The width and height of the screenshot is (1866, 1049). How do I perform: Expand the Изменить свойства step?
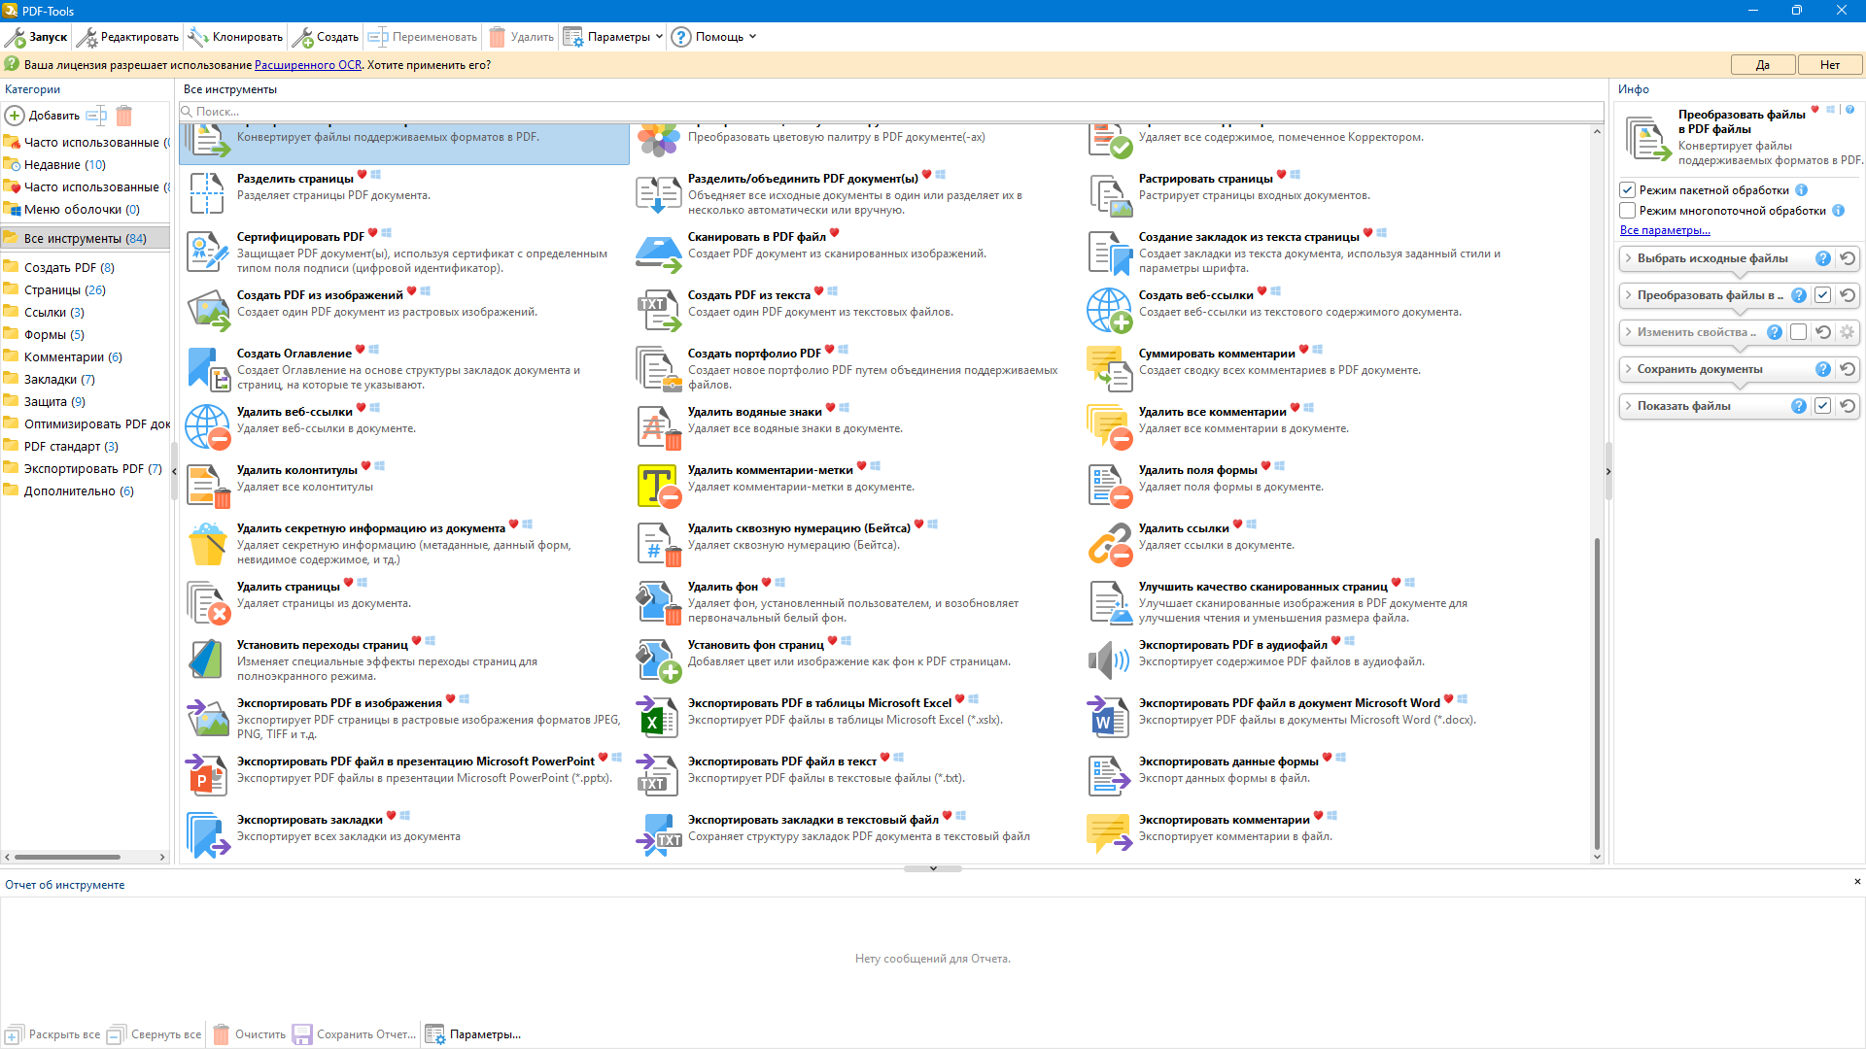[x=1629, y=332]
